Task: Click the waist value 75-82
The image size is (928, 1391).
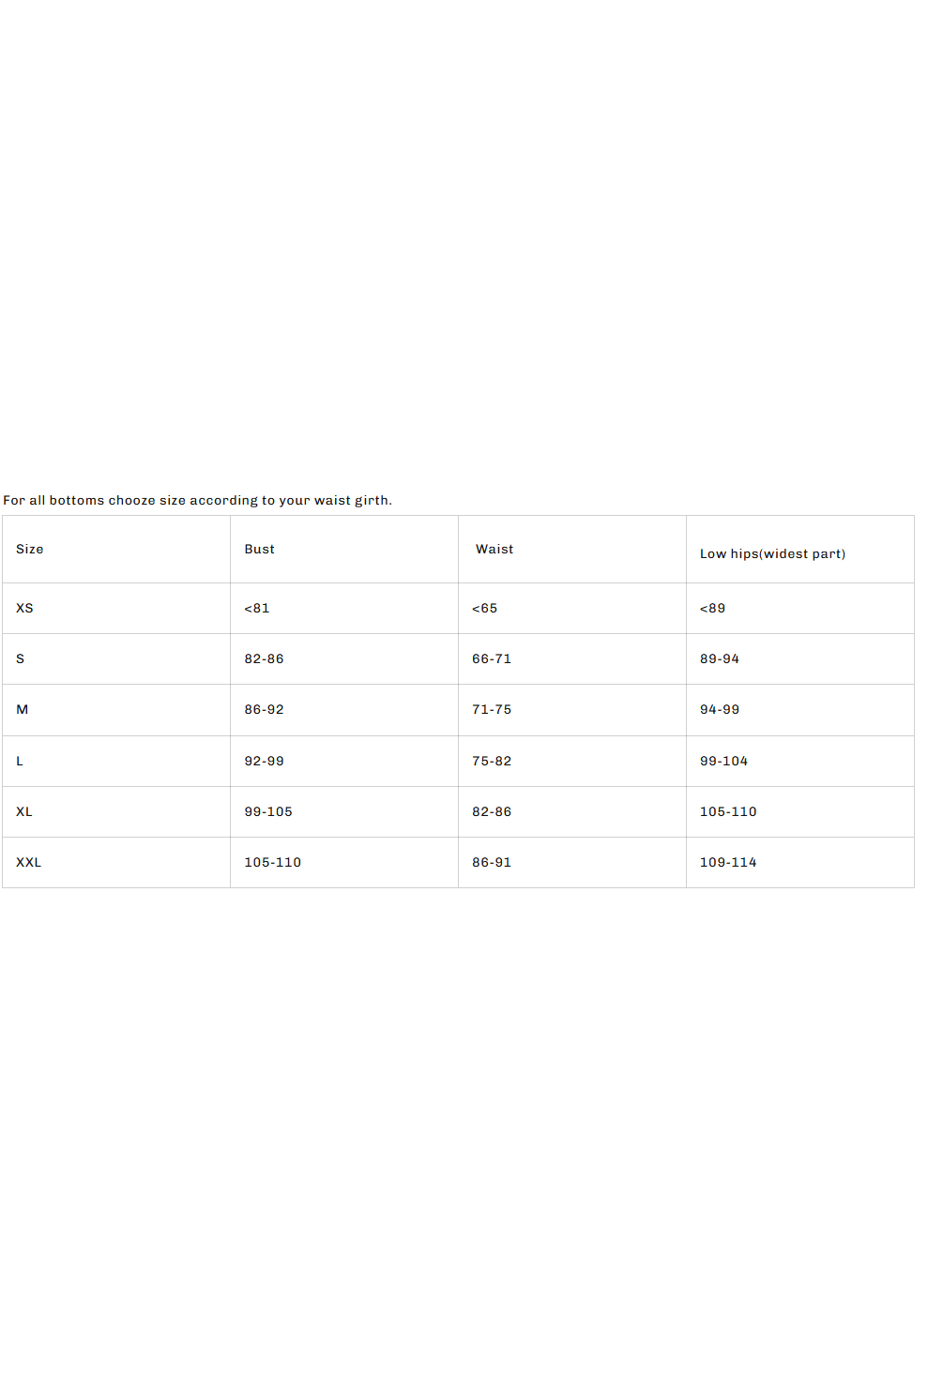Action: pos(492,762)
